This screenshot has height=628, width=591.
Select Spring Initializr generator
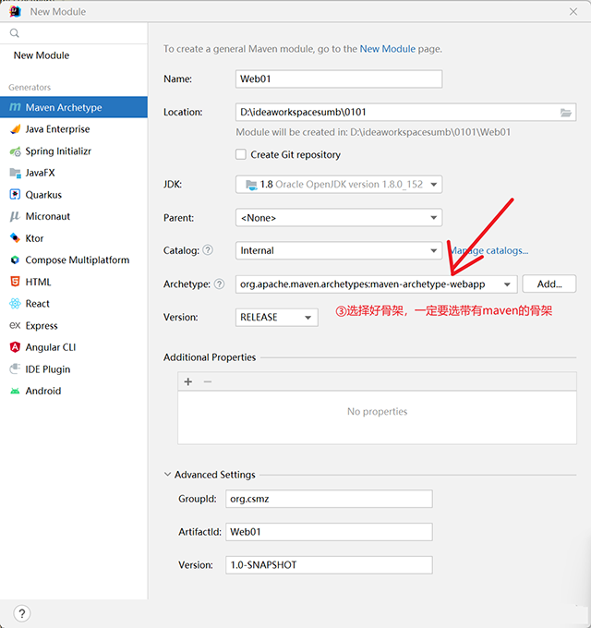tap(74, 151)
